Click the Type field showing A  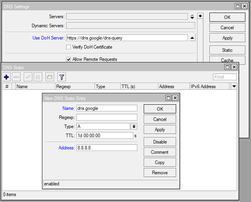click(x=103, y=126)
